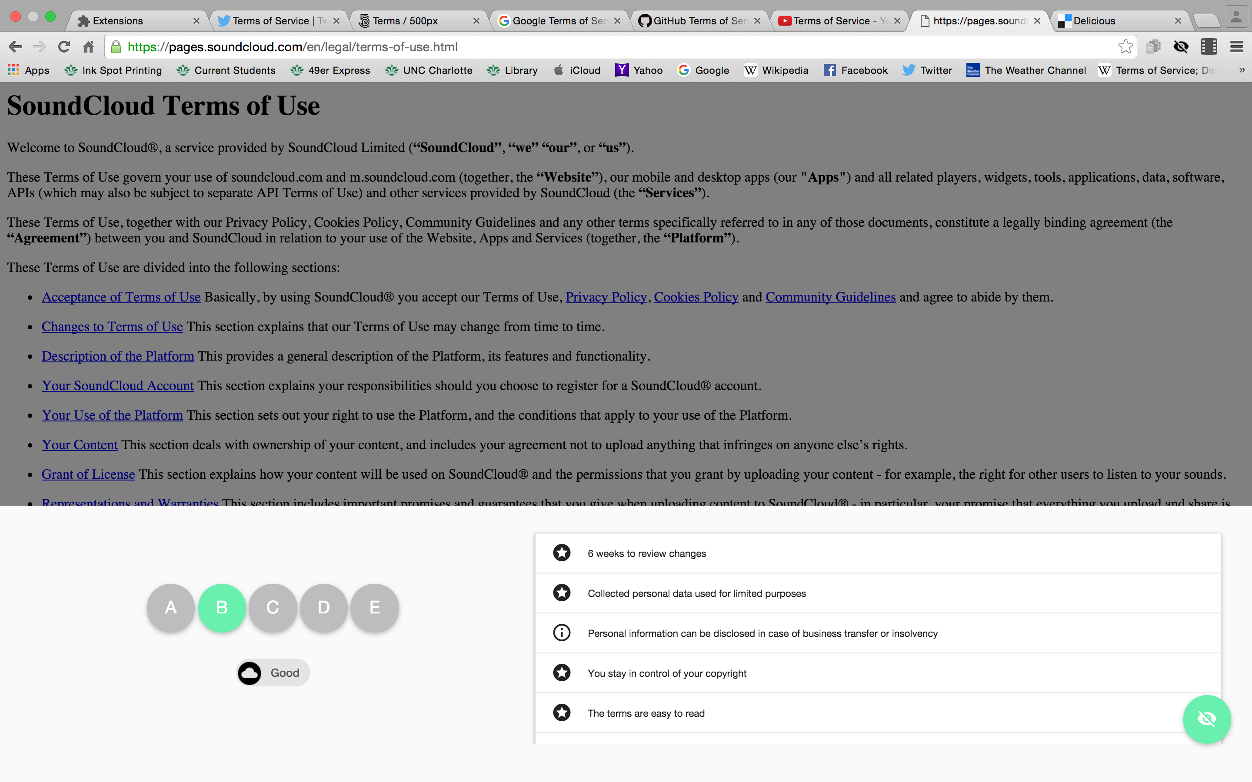
Task: Select the grade E circle
Action: click(x=375, y=608)
